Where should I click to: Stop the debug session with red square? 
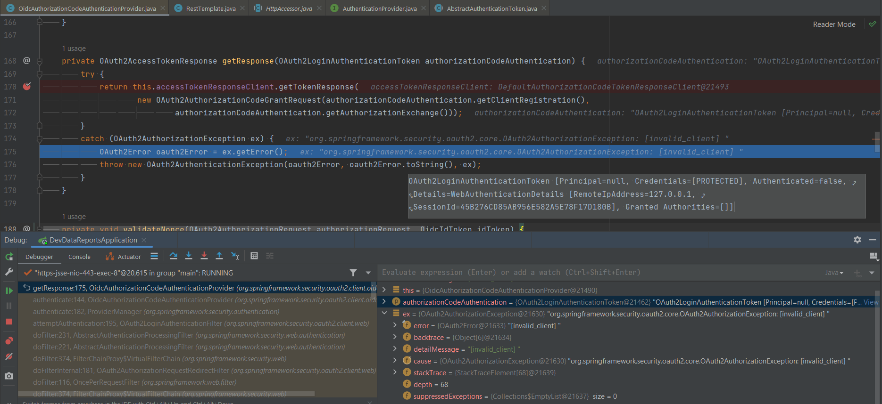tap(9, 322)
